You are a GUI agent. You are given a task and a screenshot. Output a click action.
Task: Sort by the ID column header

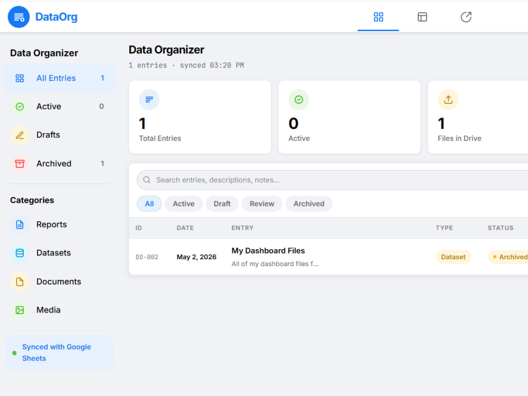(x=139, y=228)
